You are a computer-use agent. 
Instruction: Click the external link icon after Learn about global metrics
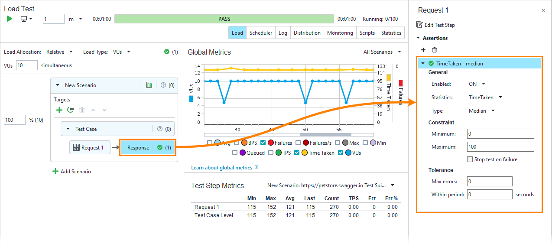[x=257, y=167]
